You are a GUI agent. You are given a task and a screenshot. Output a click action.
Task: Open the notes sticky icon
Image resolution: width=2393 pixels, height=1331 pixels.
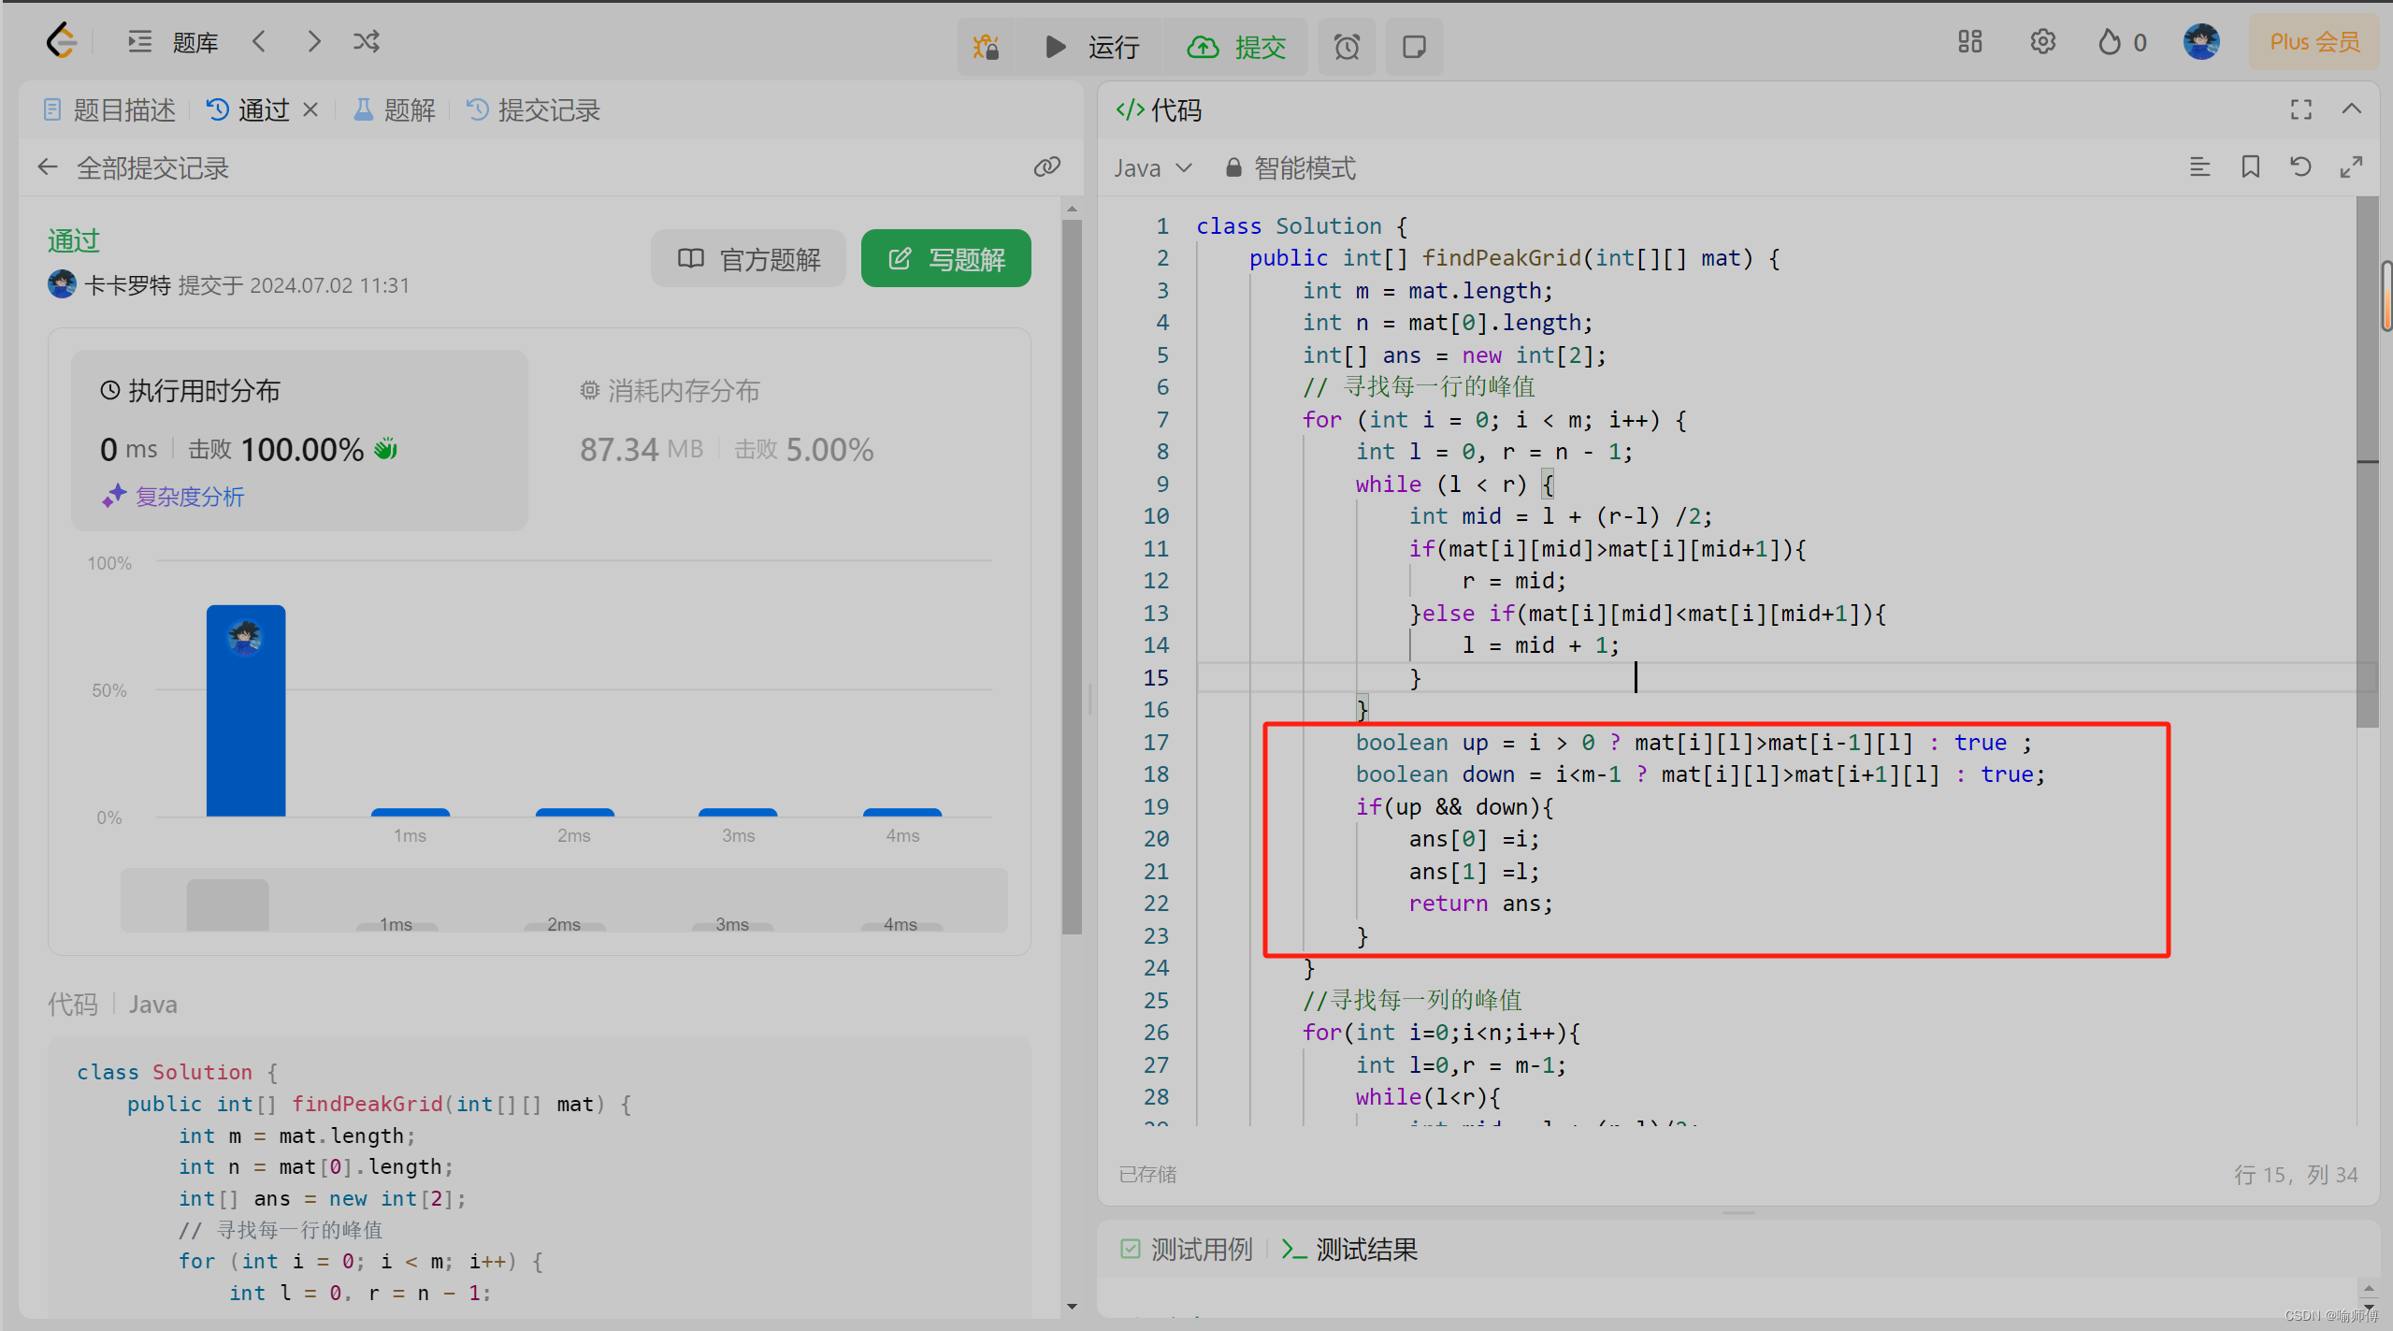[x=1414, y=46]
